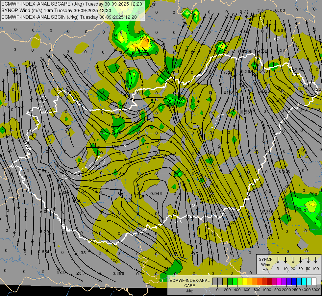Click the 0.654 value on the map
The image size is (322, 296).
click(44, 252)
